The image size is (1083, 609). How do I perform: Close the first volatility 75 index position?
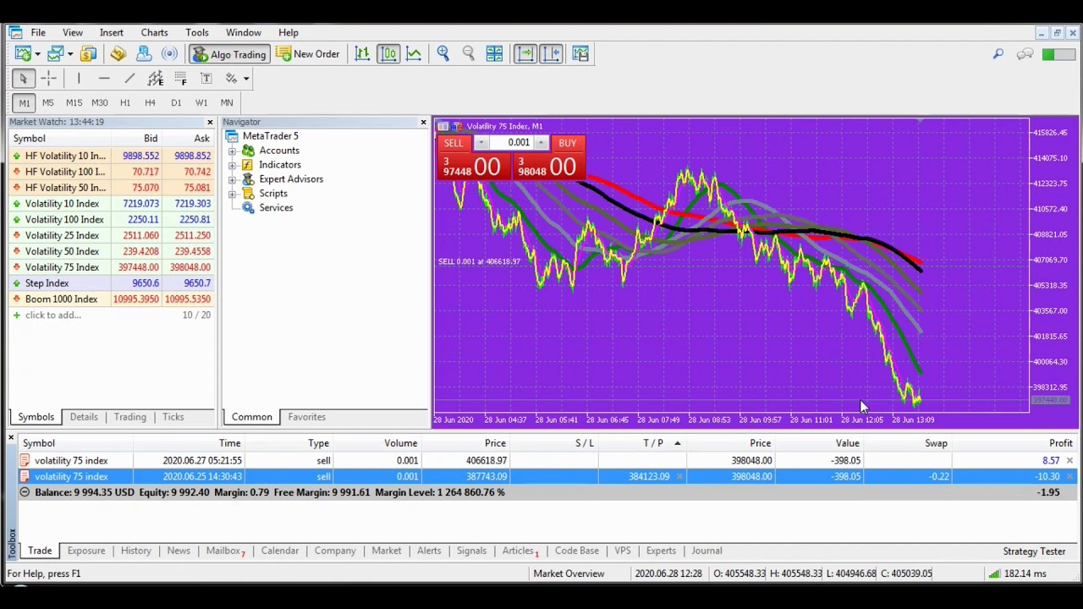tap(1069, 461)
